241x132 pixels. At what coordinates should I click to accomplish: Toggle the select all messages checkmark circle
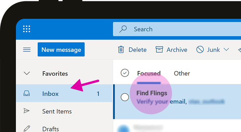click(x=125, y=73)
